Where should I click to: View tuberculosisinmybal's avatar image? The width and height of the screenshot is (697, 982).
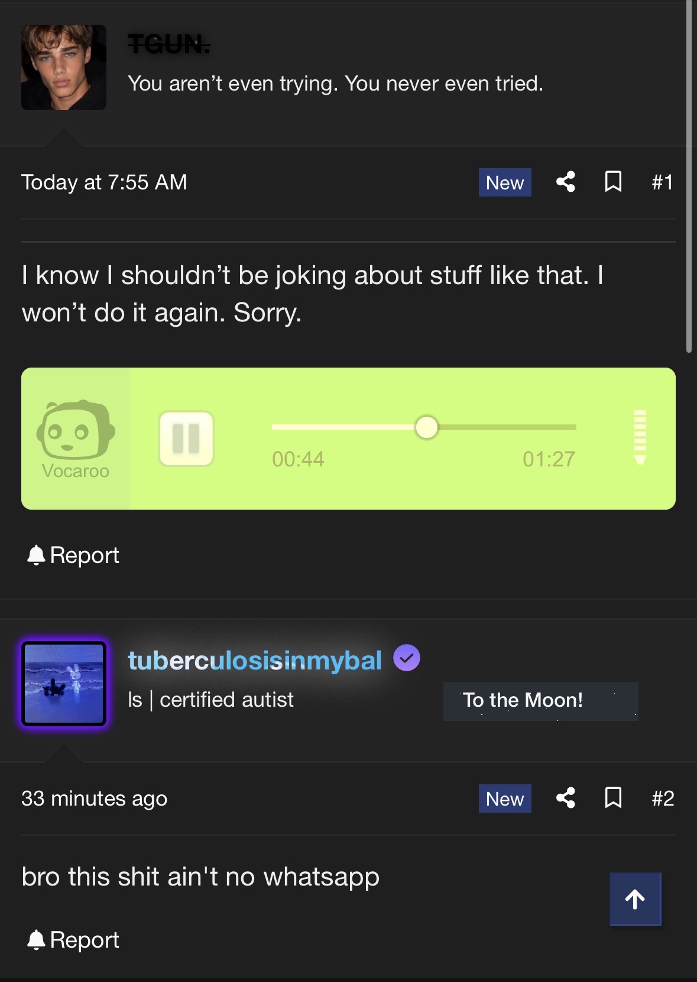point(64,684)
